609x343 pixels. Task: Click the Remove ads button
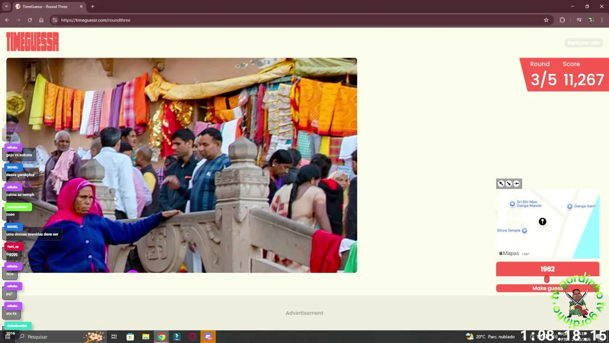pos(583,43)
